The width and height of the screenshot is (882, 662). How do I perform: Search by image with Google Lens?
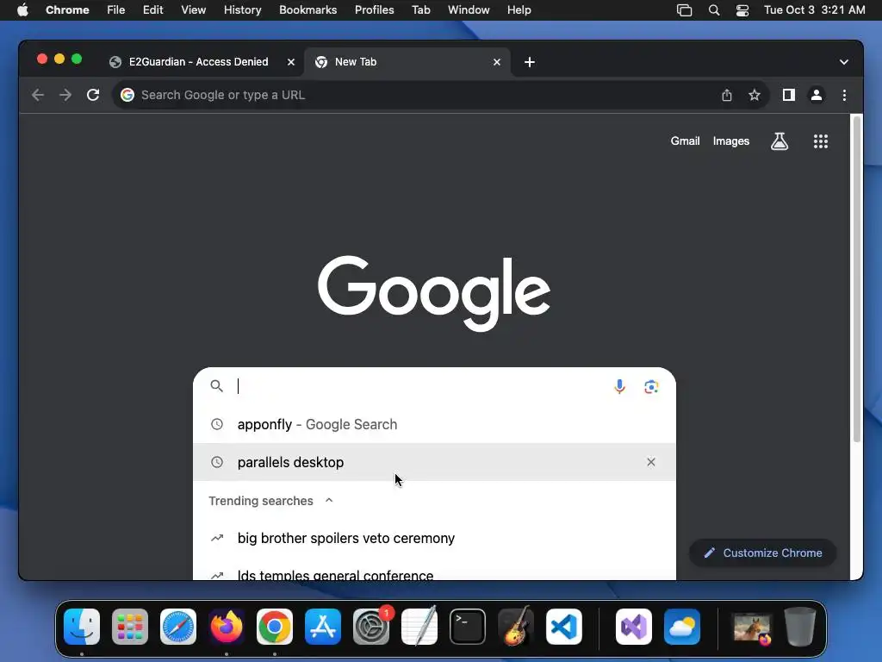tap(651, 386)
